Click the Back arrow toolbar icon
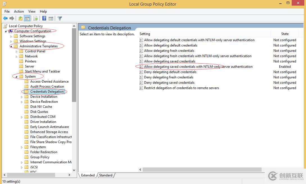Viewport: 306px width, 184px height. point(5,18)
